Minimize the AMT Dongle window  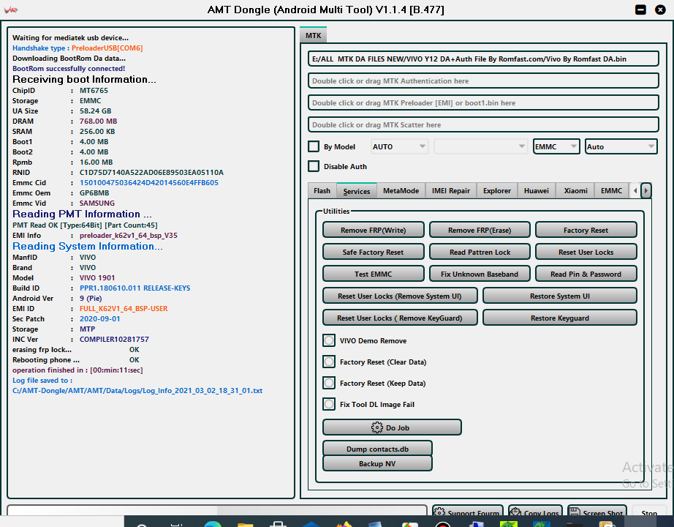(640, 10)
